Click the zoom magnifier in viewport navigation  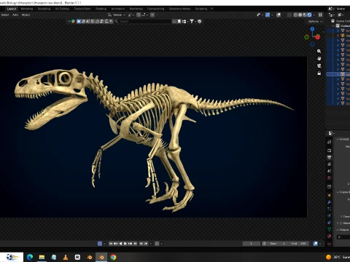[319, 51]
